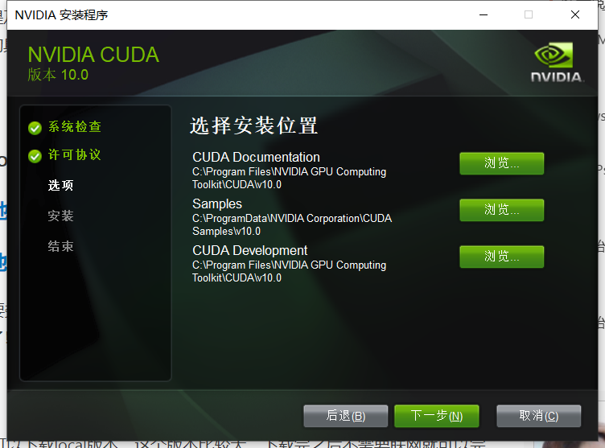Image resolution: width=605 pixels, height=448 pixels.
Task: Select the 选项 step in sidebar
Action: point(60,185)
